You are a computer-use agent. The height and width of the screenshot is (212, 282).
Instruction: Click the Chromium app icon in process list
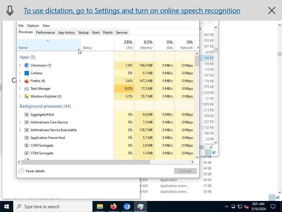click(x=27, y=65)
